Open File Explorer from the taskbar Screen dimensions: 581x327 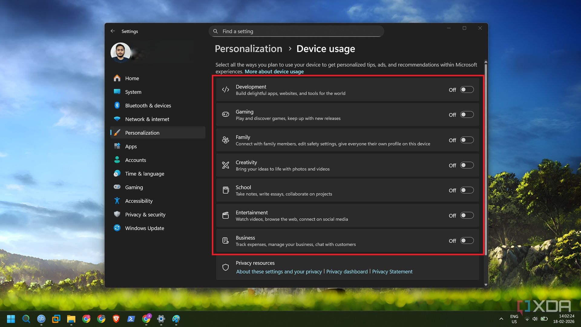point(71,319)
